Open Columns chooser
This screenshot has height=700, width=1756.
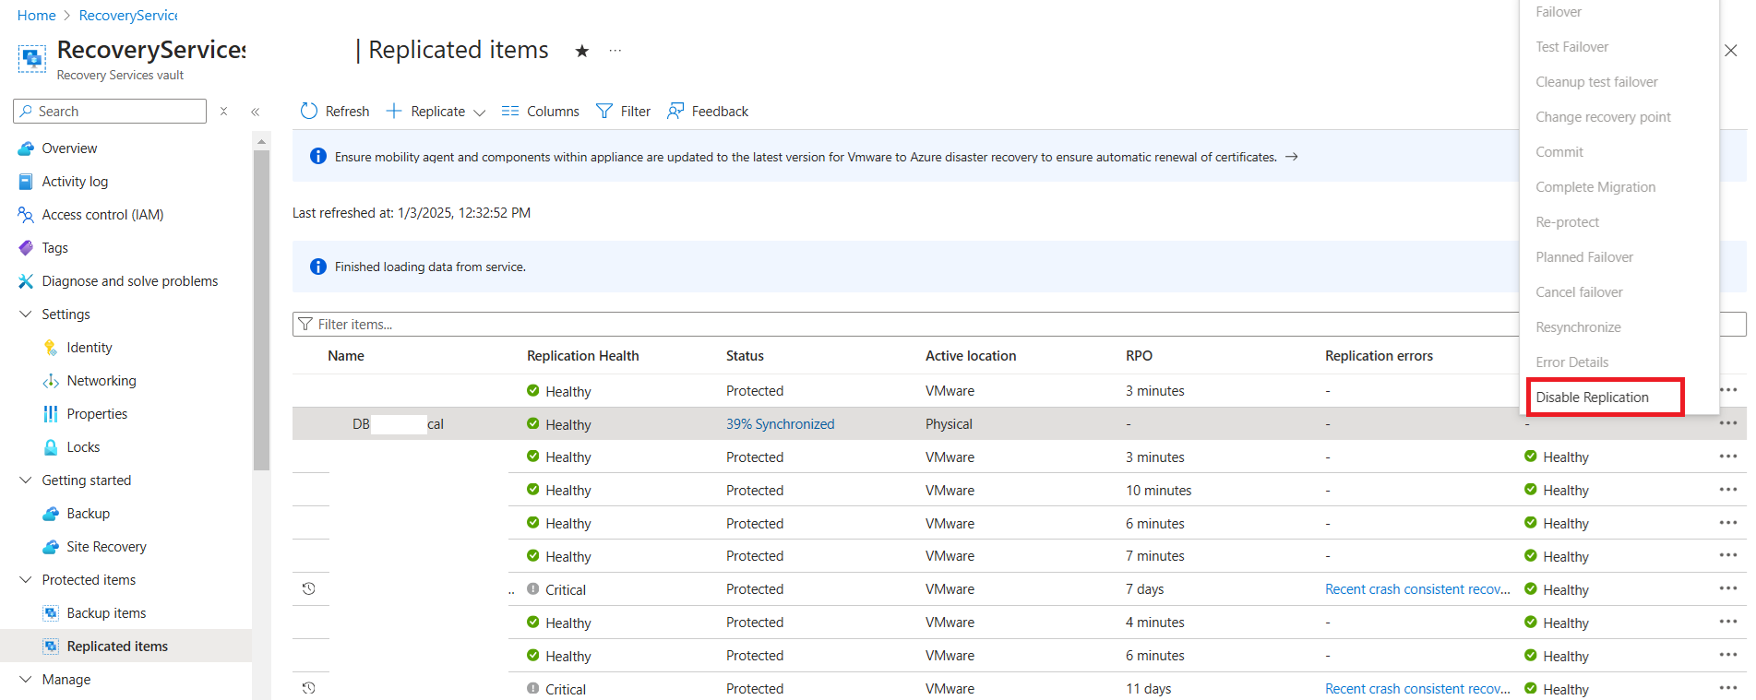(540, 111)
